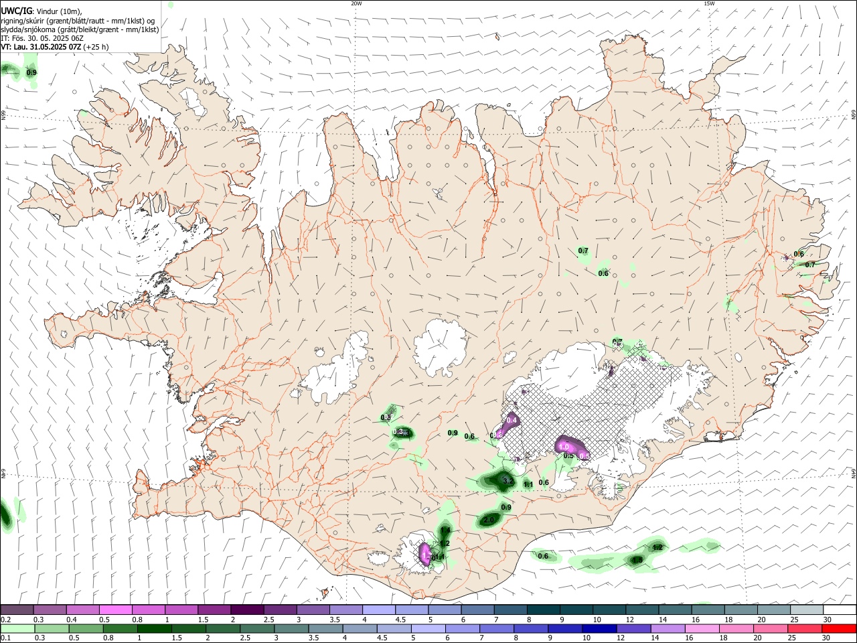Viewport: 857px width, 643px height.
Task: Click the 'rigning/skúrir' legend description line
Action: [78, 20]
